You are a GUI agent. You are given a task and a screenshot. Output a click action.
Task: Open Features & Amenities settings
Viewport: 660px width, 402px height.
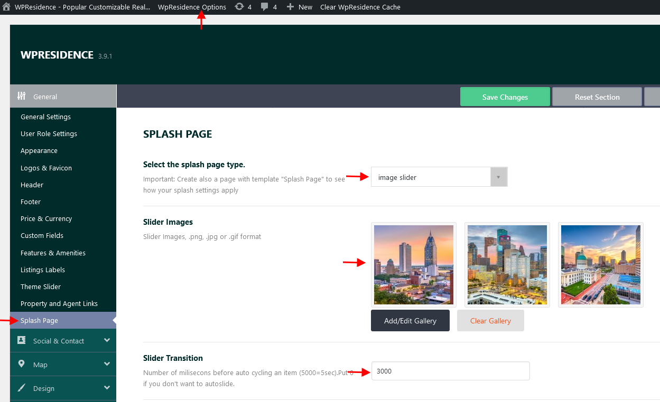pos(53,253)
